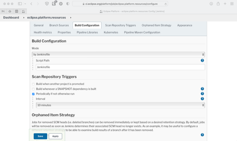Open the Pipeline Libraries tab

click(x=87, y=32)
